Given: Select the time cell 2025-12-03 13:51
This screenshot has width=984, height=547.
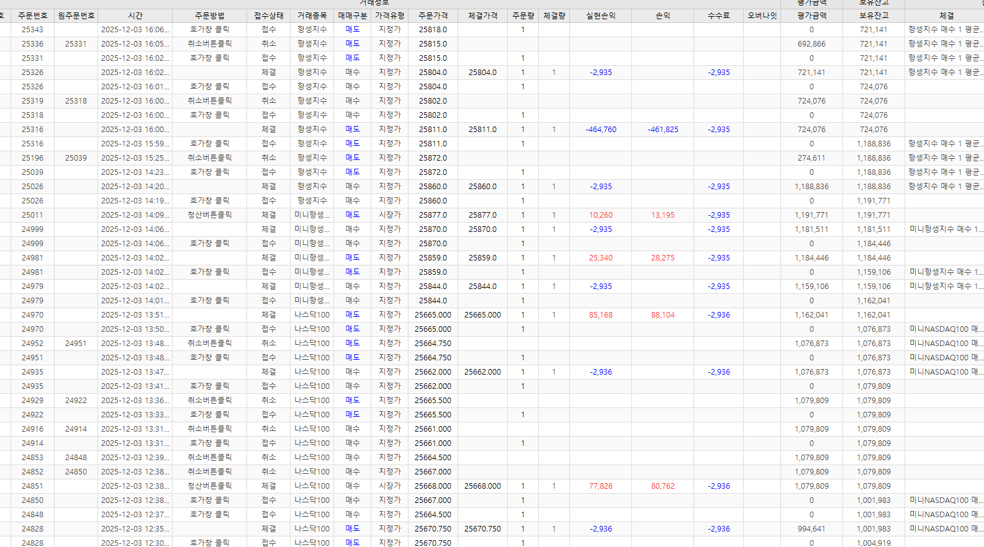Looking at the screenshot, I should pos(135,314).
